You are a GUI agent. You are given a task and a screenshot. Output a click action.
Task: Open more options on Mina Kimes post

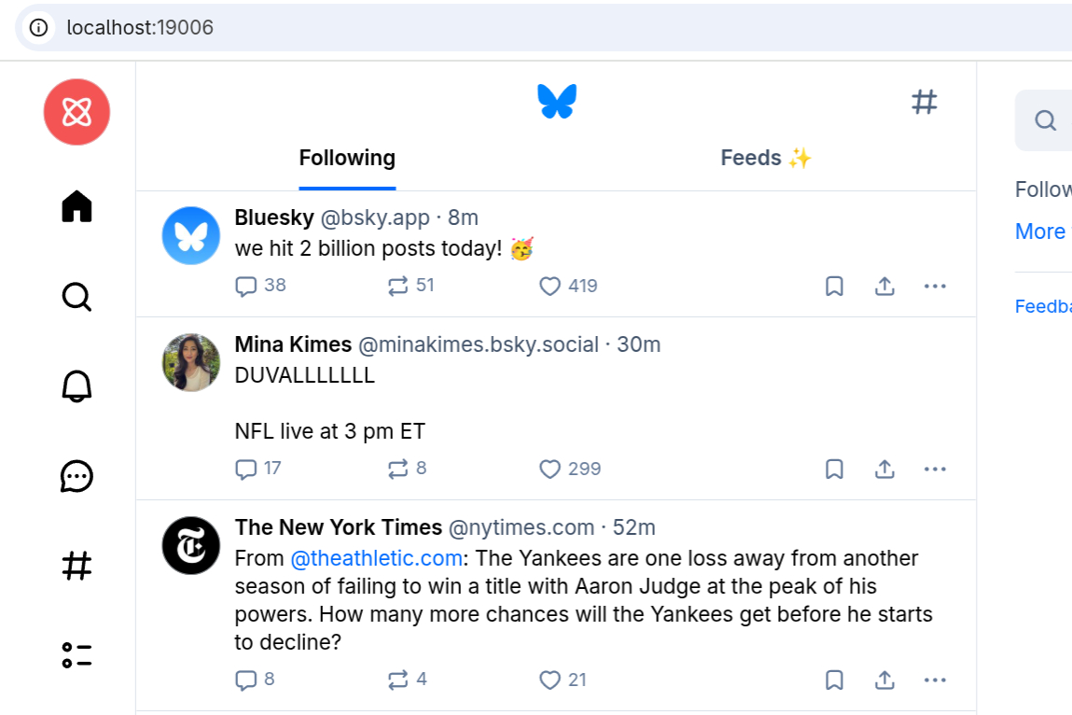click(935, 469)
